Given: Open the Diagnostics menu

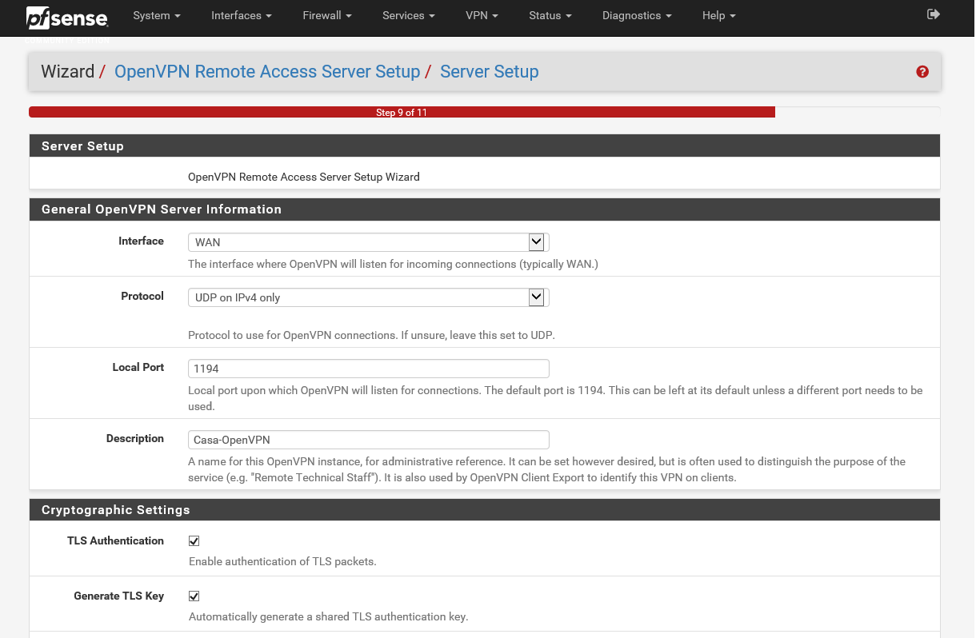Looking at the screenshot, I should (637, 15).
